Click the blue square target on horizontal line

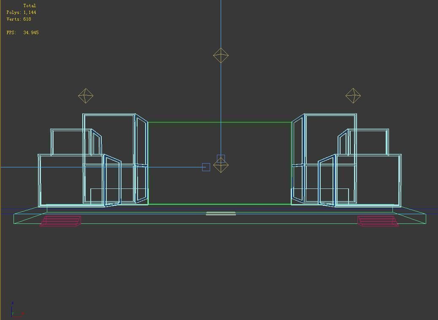click(x=206, y=167)
